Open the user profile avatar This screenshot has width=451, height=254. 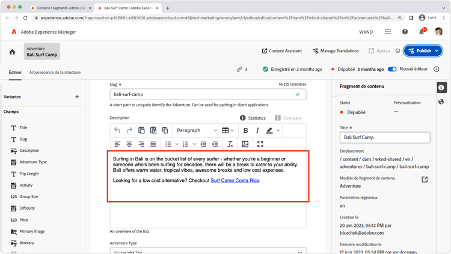coord(438,32)
